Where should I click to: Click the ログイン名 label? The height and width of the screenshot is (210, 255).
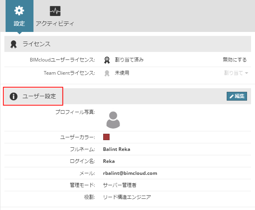82,161
